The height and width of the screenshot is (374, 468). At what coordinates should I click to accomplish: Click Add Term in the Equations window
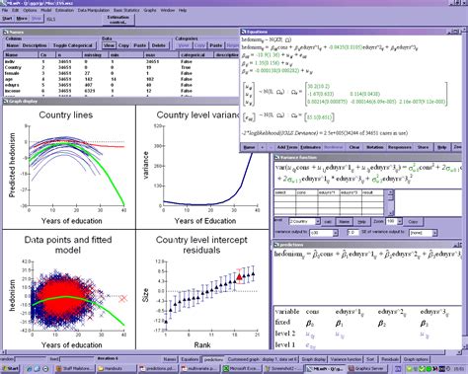287,147
